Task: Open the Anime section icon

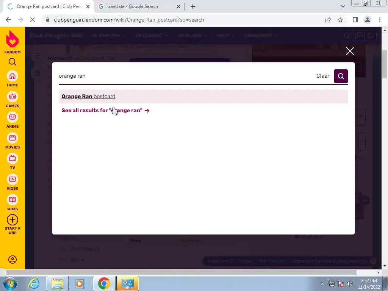Action: point(13,117)
